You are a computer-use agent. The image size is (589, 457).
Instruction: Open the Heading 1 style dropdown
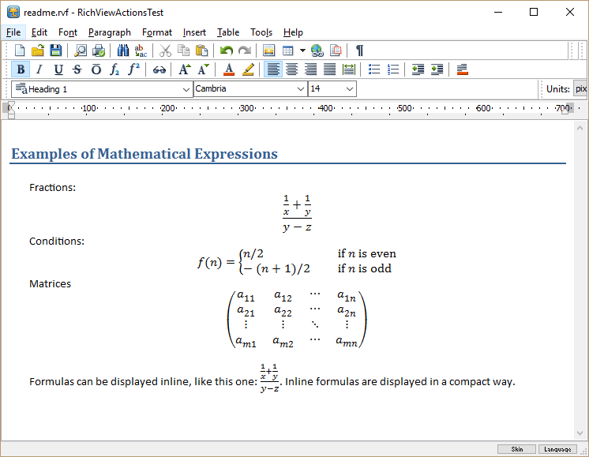pyautogui.click(x=186, y=89)
